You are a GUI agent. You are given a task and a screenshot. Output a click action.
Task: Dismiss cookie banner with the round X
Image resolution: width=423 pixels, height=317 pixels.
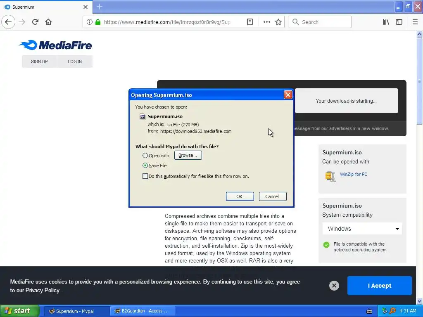click(x=334, y=286)
